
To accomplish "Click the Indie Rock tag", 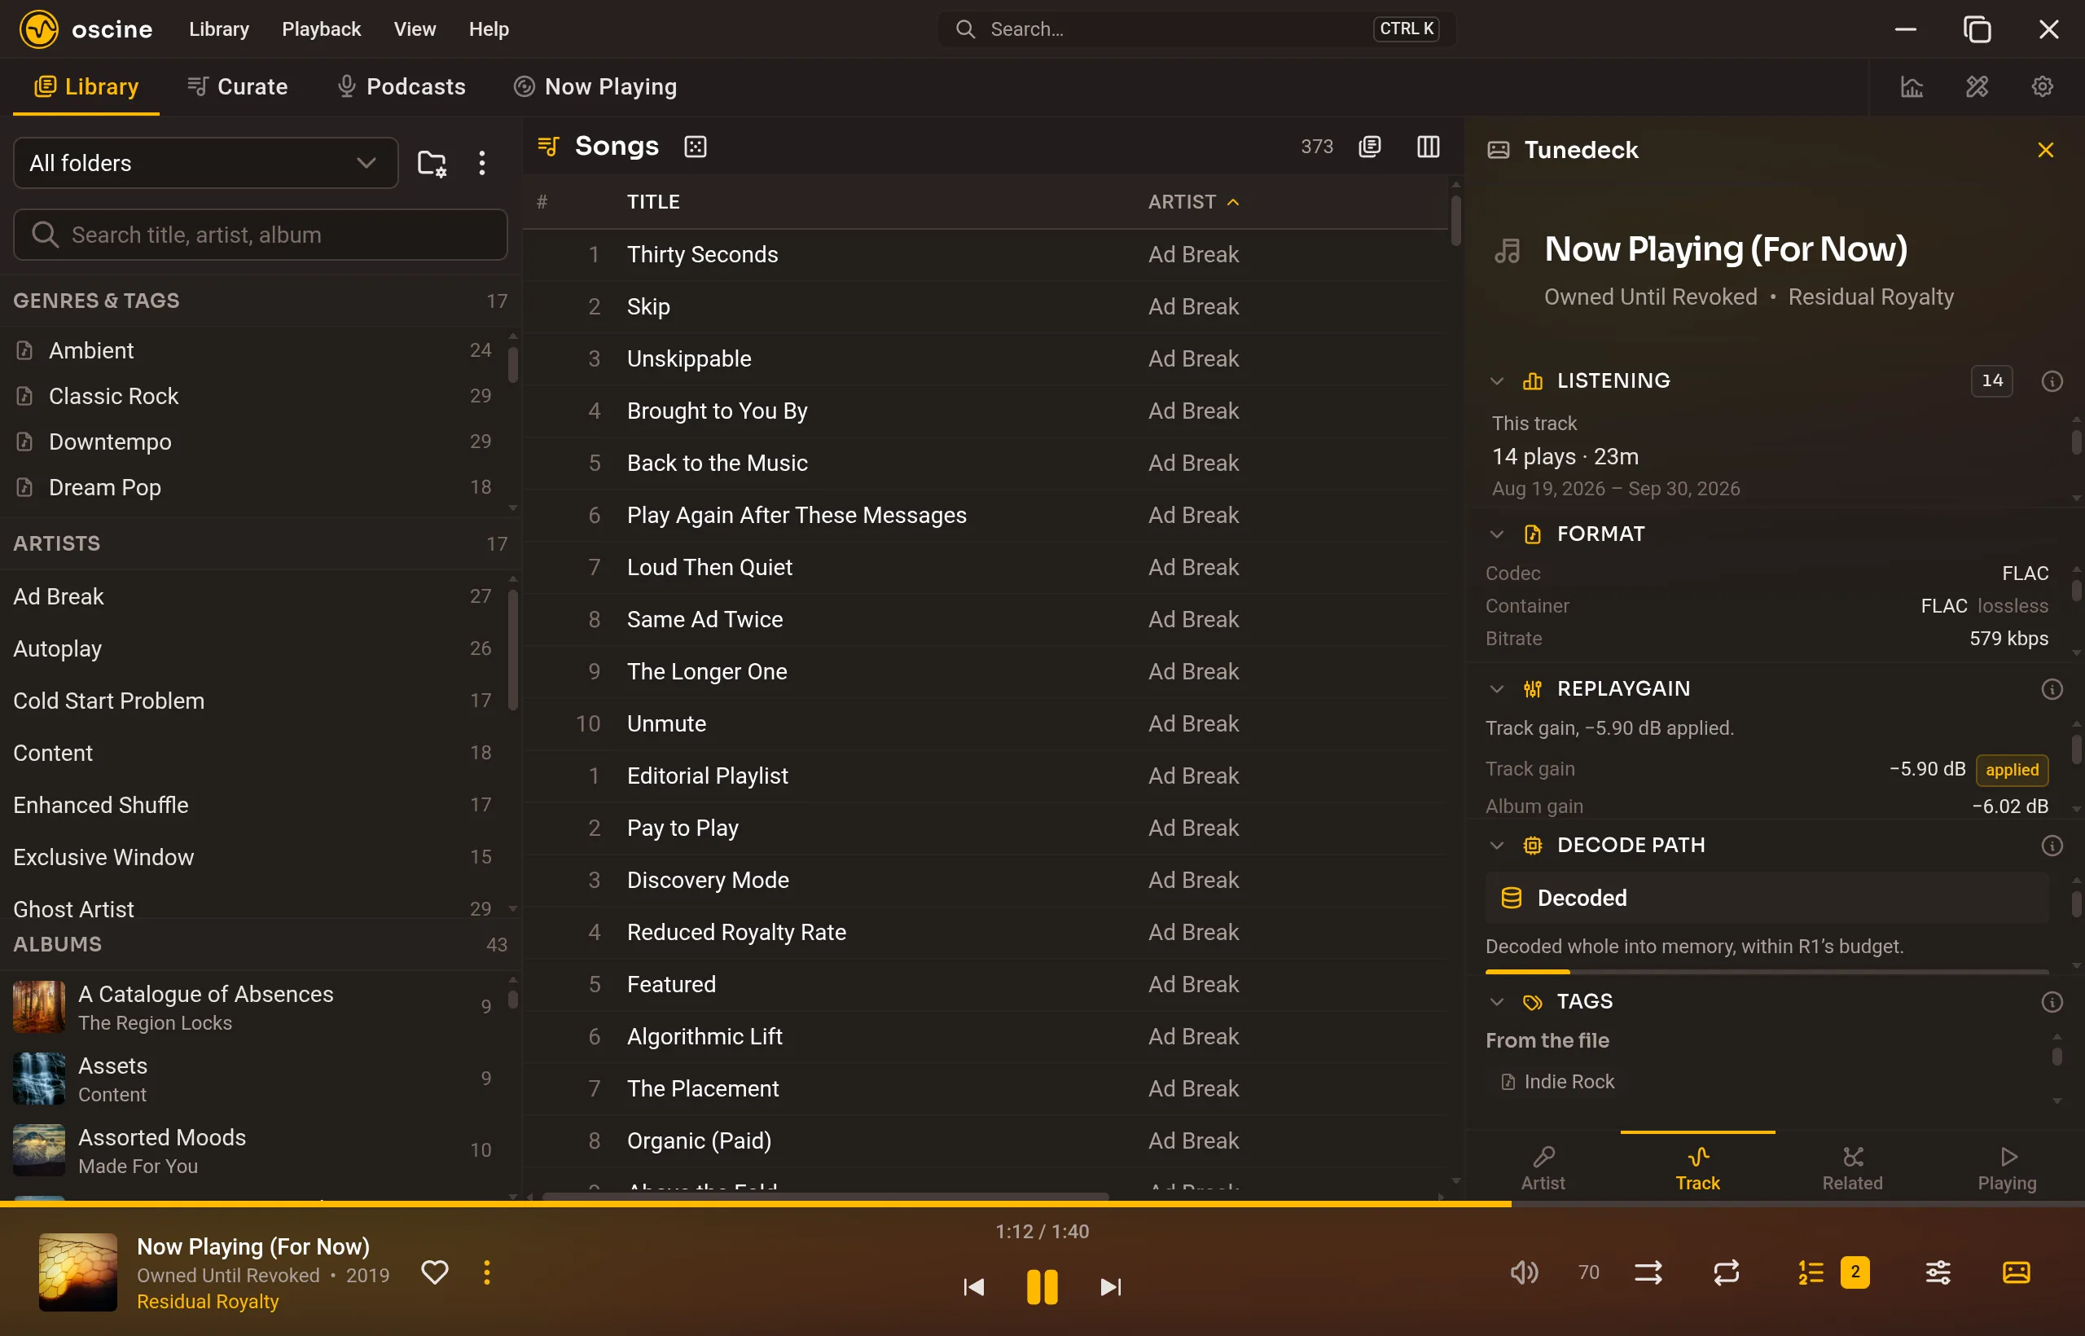I will point(1558,1082).
